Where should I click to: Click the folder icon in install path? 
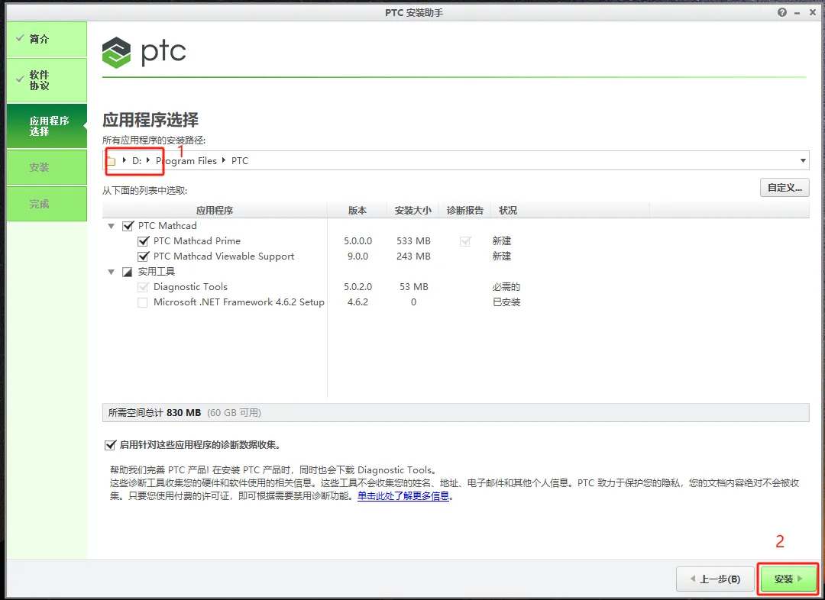pyautogui.click(x=111, y=161)
